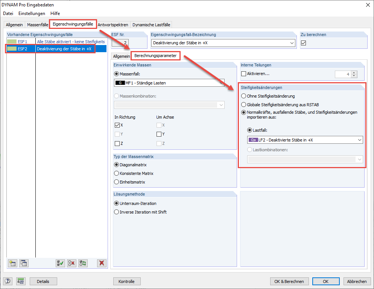Select ESF1 row Alle Stäbe aktiviert
Viewport: 374px width, 289px height.
[56, 42]
